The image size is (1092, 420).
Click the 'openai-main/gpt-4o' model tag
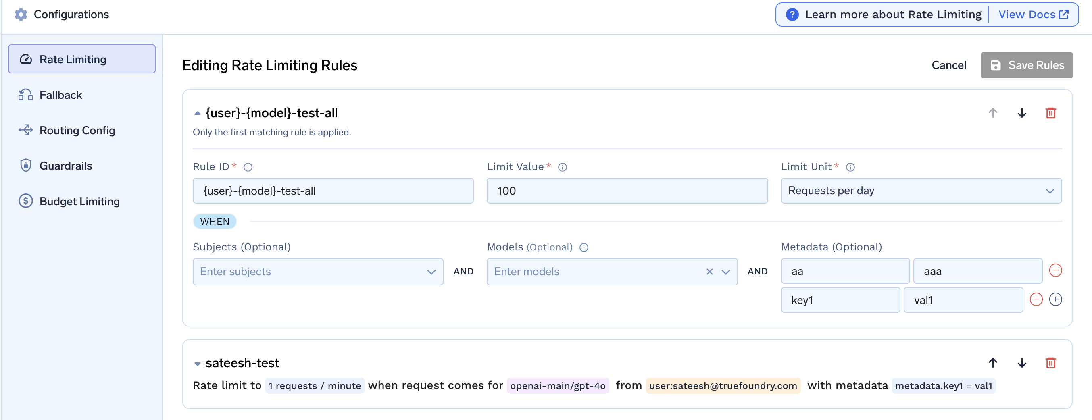pyautogui.click(x=557, y=386)
